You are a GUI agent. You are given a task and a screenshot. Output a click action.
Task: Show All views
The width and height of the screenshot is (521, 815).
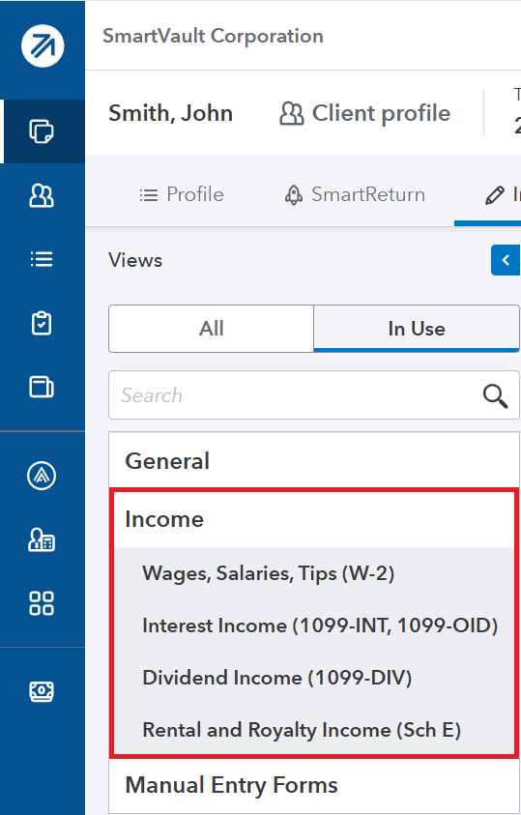[x=211, y=329]
